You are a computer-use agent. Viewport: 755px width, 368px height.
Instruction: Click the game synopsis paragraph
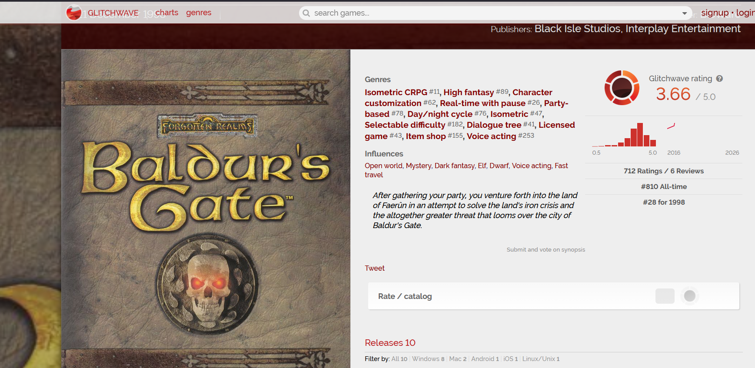coord(475,210)
